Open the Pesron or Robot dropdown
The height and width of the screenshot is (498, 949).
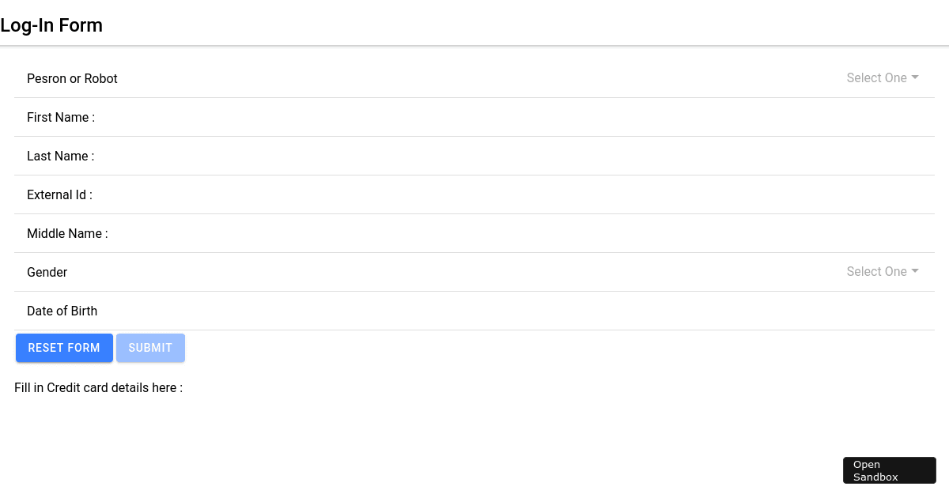[x=882, y=77]
